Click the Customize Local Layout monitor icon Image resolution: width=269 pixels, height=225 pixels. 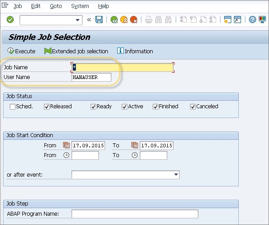click(x=261, y=20)
